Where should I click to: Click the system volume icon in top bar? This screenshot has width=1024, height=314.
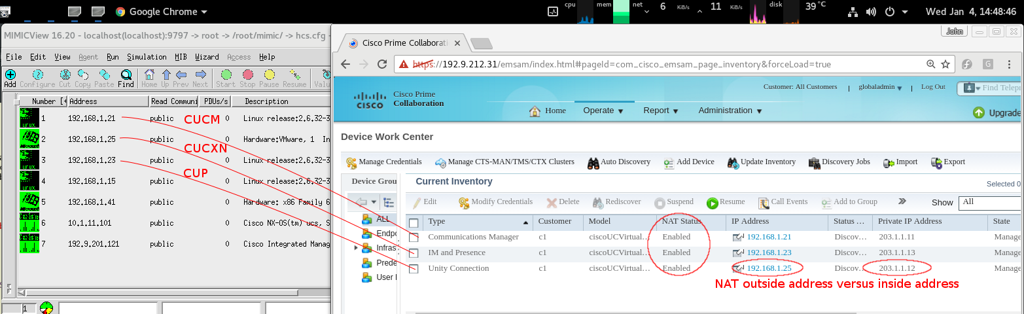[x=871, y=12]
